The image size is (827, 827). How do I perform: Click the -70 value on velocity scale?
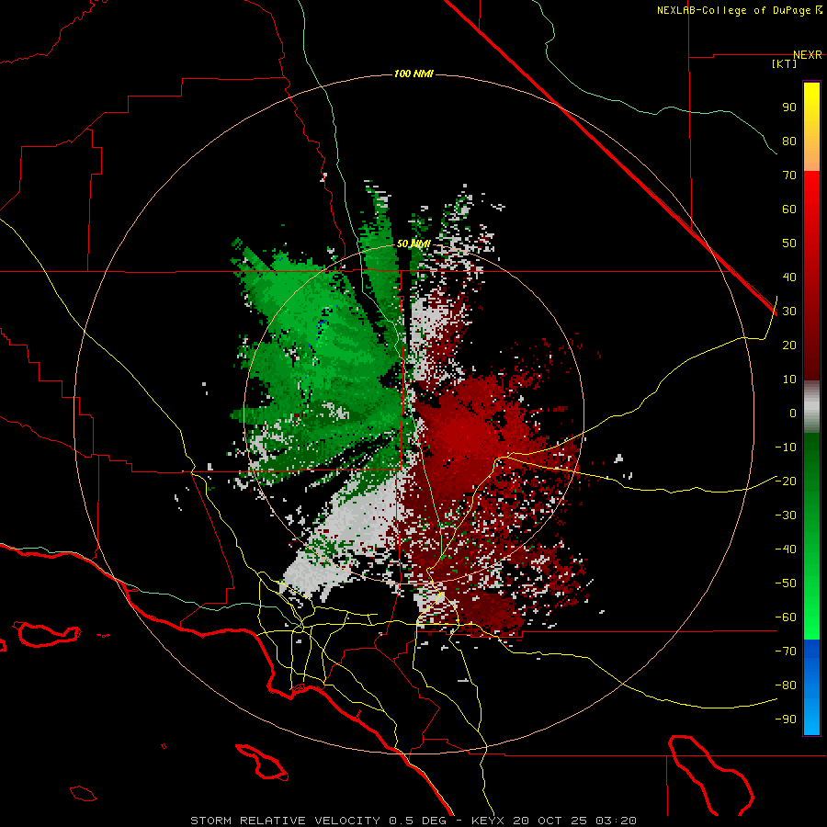[x=786, y=651]
